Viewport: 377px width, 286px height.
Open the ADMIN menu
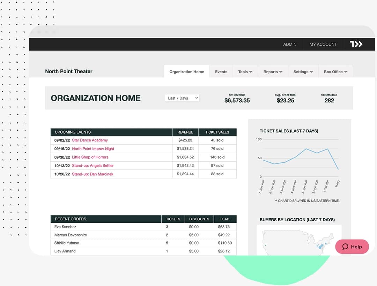290,44
